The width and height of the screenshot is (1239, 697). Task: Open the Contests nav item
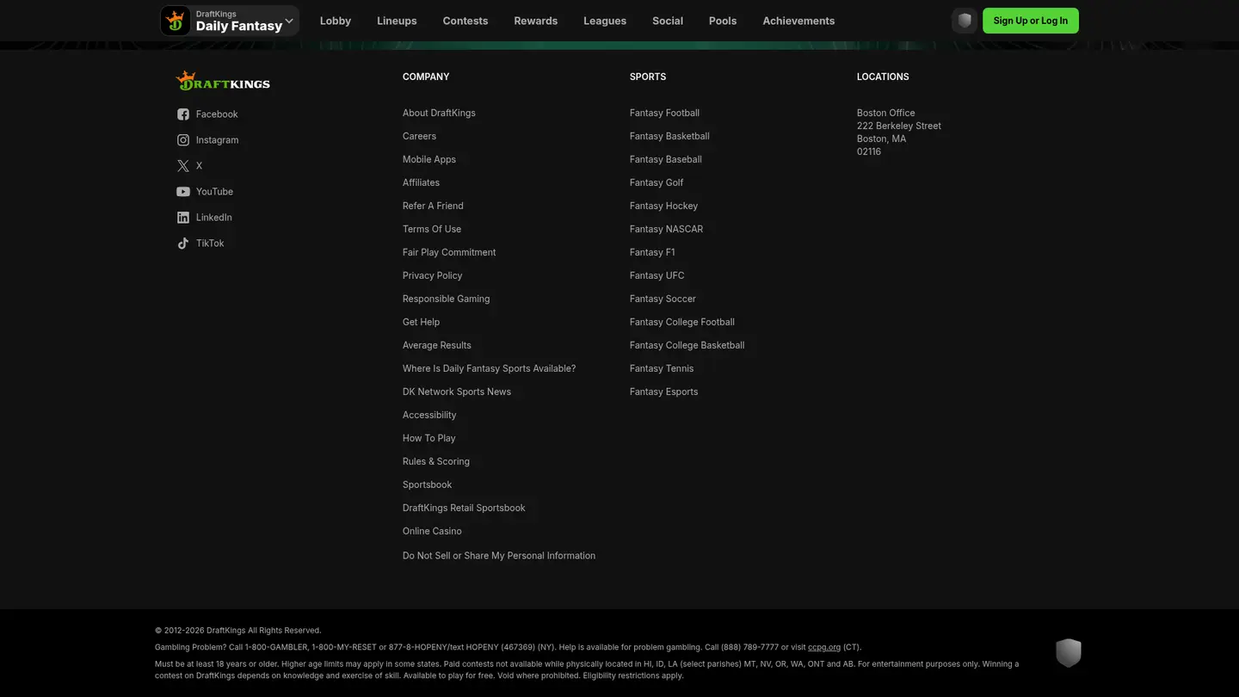pos(465,21)
